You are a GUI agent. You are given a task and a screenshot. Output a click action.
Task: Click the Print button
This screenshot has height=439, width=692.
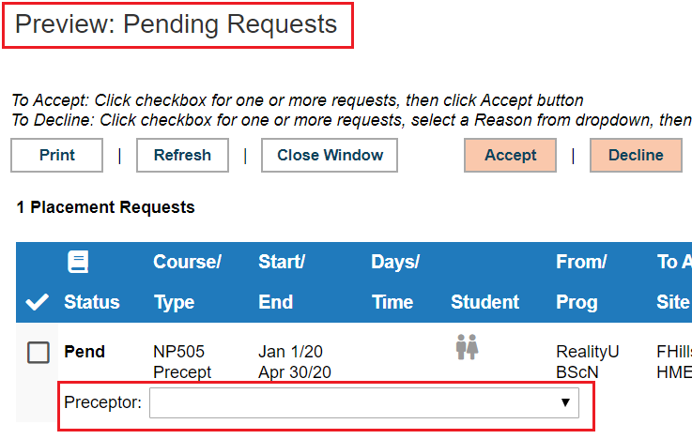pyautogui.click(x=57, y=155)
